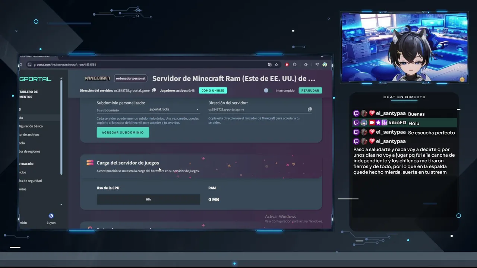The width and height of the screenshot is (477, 268).
Task: Click chat message 'Holu'
Action: tap(414, 123)
